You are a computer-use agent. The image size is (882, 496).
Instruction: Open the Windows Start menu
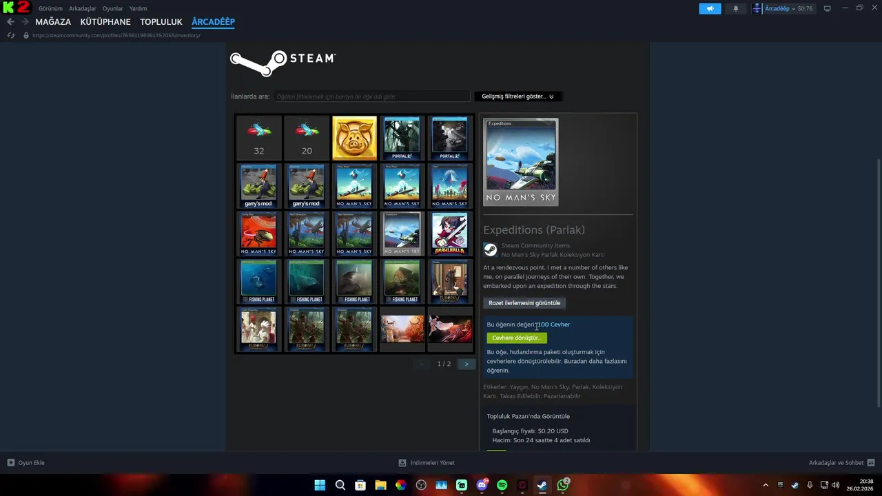[320, 485]
